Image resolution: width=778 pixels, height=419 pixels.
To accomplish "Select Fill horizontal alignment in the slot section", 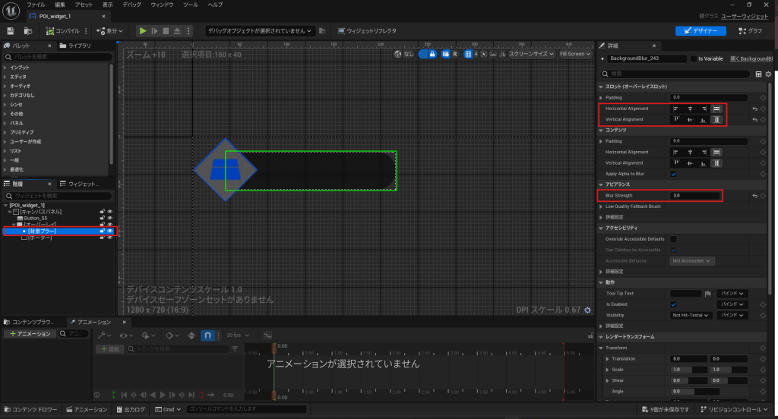I will [716, 109].
